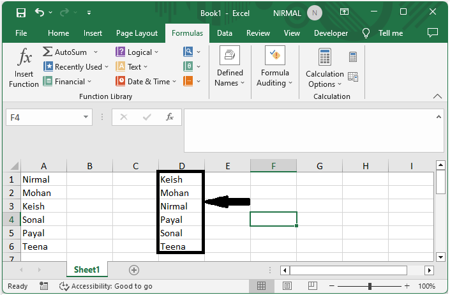
Task: Select cell A5 containing Payal
Action: click(x=43, y=232)
